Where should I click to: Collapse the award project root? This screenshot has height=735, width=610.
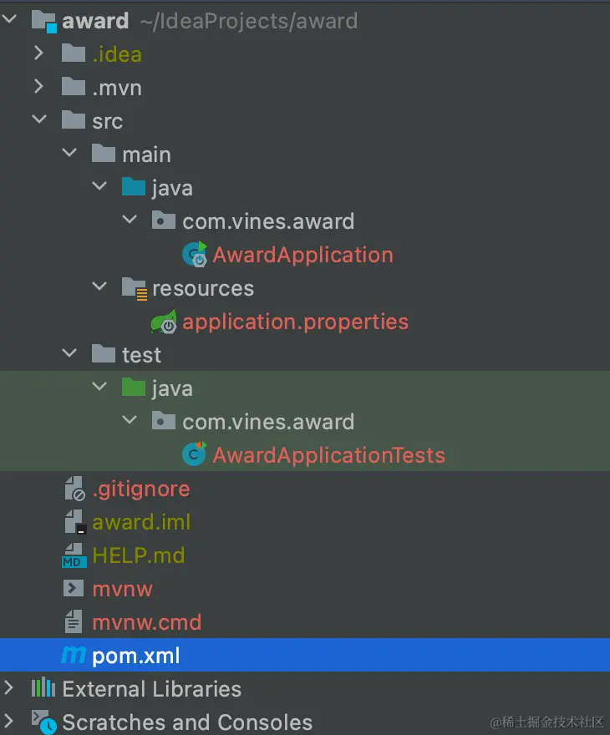tap(9, 20)
